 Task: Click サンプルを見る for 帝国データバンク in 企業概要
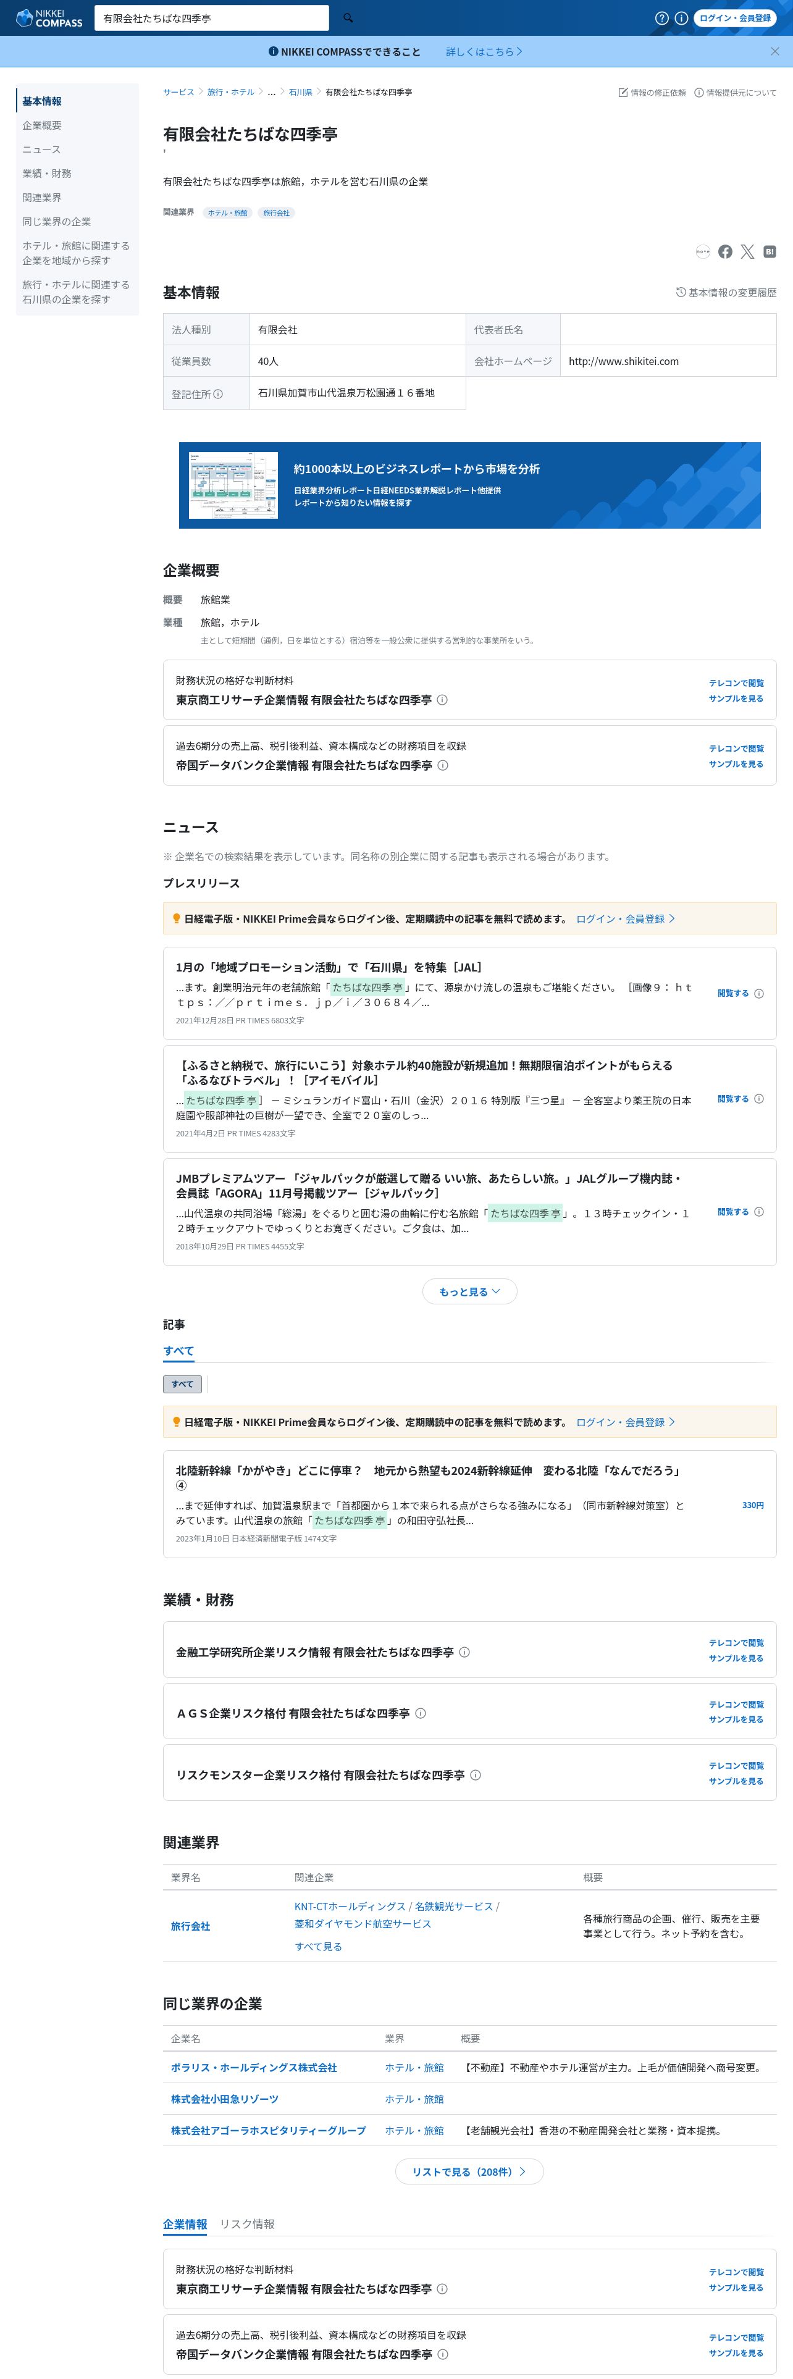(736, 764)
